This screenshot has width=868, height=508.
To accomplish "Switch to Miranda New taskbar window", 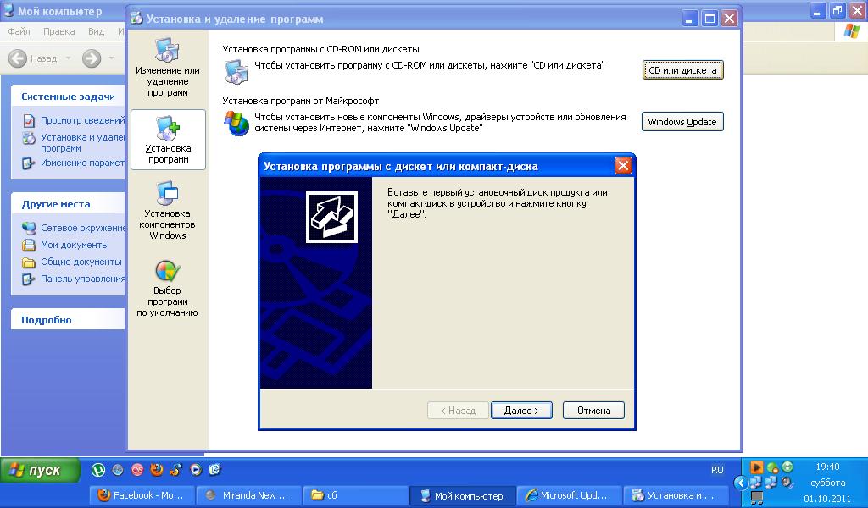I will pyautogui.click(x=249, y=495).
